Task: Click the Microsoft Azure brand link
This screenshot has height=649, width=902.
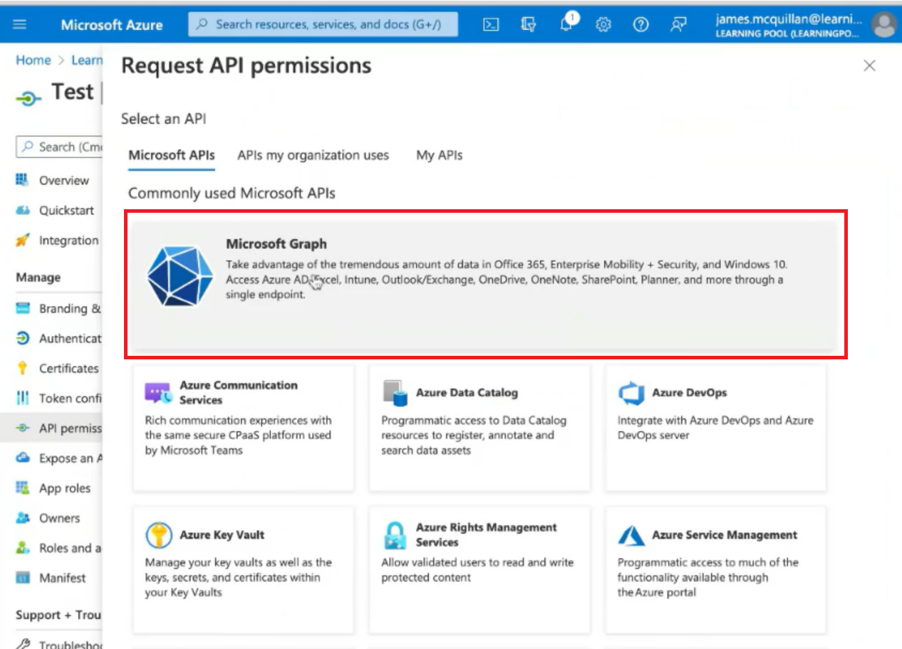Action: coord(112,25)
